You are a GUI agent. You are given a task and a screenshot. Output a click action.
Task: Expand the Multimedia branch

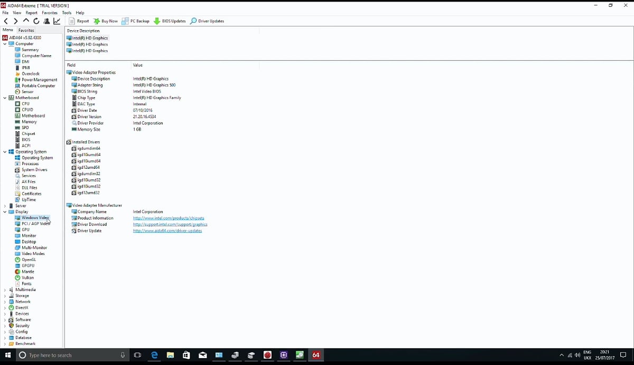tap(5, 289)
